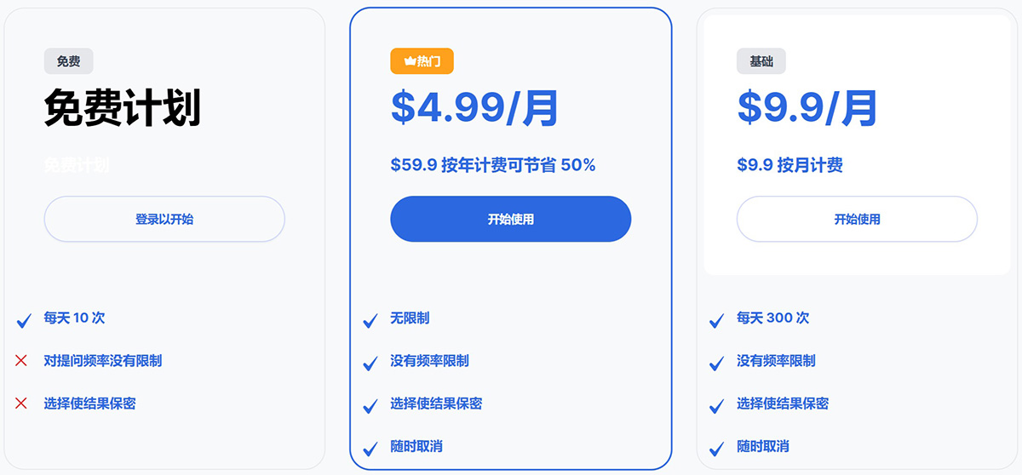Click checkmark beside basic plan 选择使结果保密
The height and width of the screenshot is (475, 1022).
(717, 405)
